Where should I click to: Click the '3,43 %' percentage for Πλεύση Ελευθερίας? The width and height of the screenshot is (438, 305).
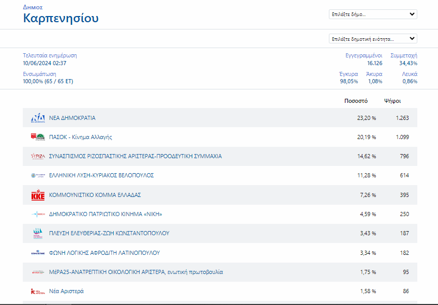click(368, 233)
